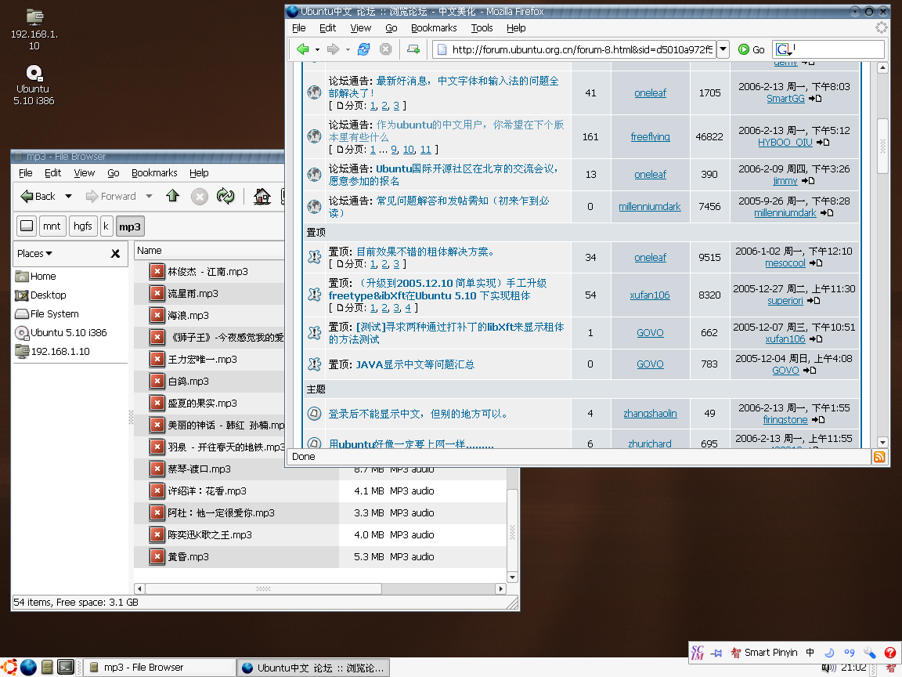Toggle the mnt path button
902x677 pixels.
point(52,226)
